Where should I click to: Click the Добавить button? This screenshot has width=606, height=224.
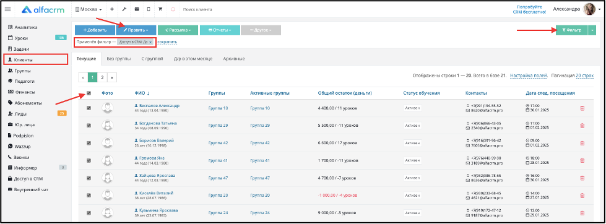[x=95, y=30]
